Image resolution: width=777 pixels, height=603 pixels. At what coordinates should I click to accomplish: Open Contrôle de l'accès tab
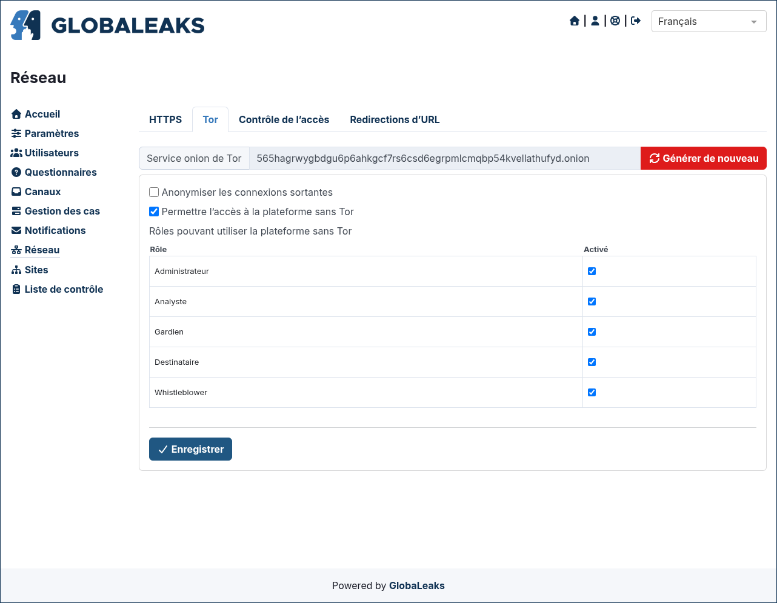click(284, 119)
